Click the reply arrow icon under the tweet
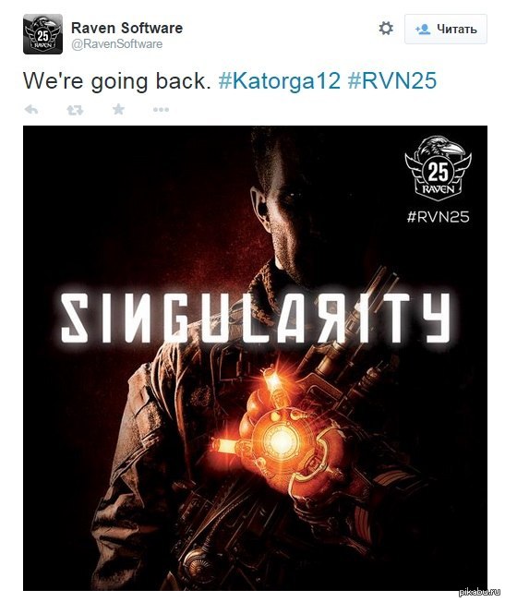The height and width of the screenshot is (602, 505). (x=31, y=110)
